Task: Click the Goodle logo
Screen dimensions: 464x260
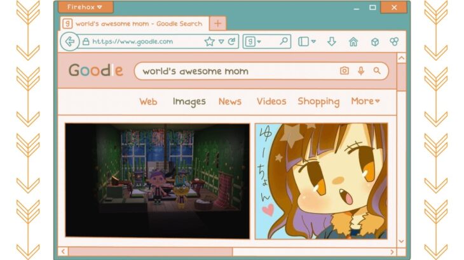Action: [x=96, y=70]
